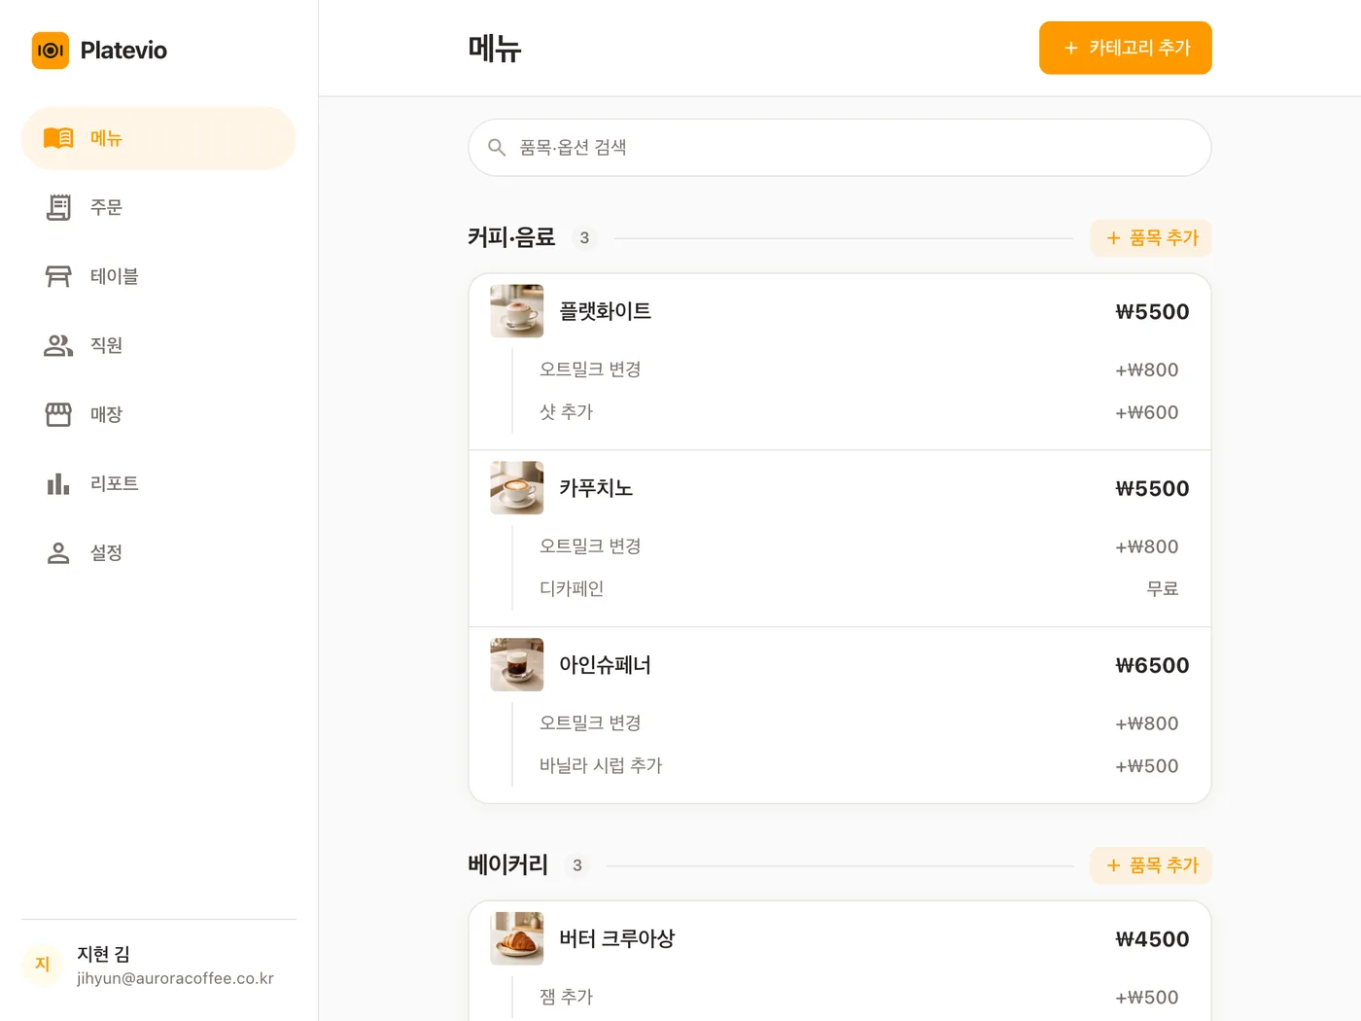
Task: Open the 메뉴 sidebar item
Action: click(x=158, y=138)
